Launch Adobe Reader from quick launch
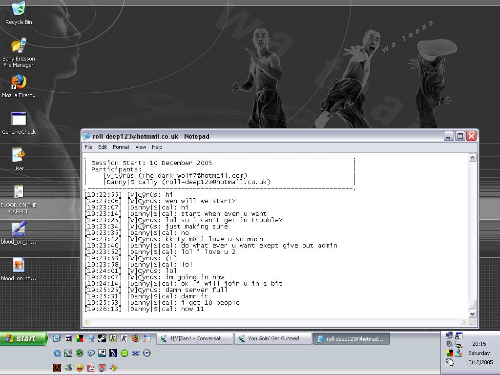Image resolution: width=500 pixels, height=375 pixels. click(91, 368)
